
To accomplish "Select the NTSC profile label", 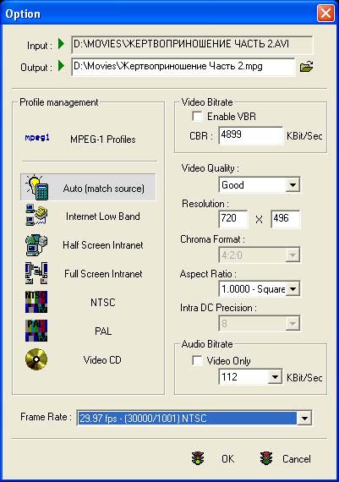I will [x=103, y=303].
